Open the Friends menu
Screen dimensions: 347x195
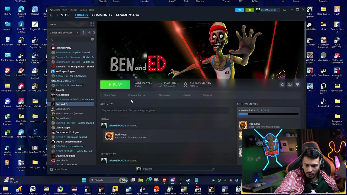[x=73, y=10]
